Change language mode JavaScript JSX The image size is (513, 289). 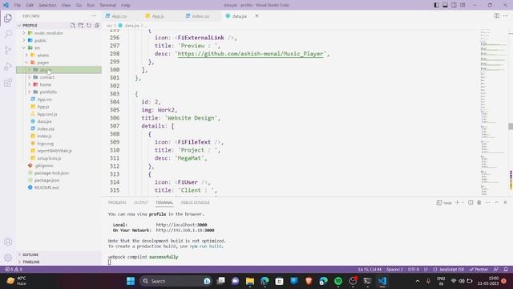point(449,270)
